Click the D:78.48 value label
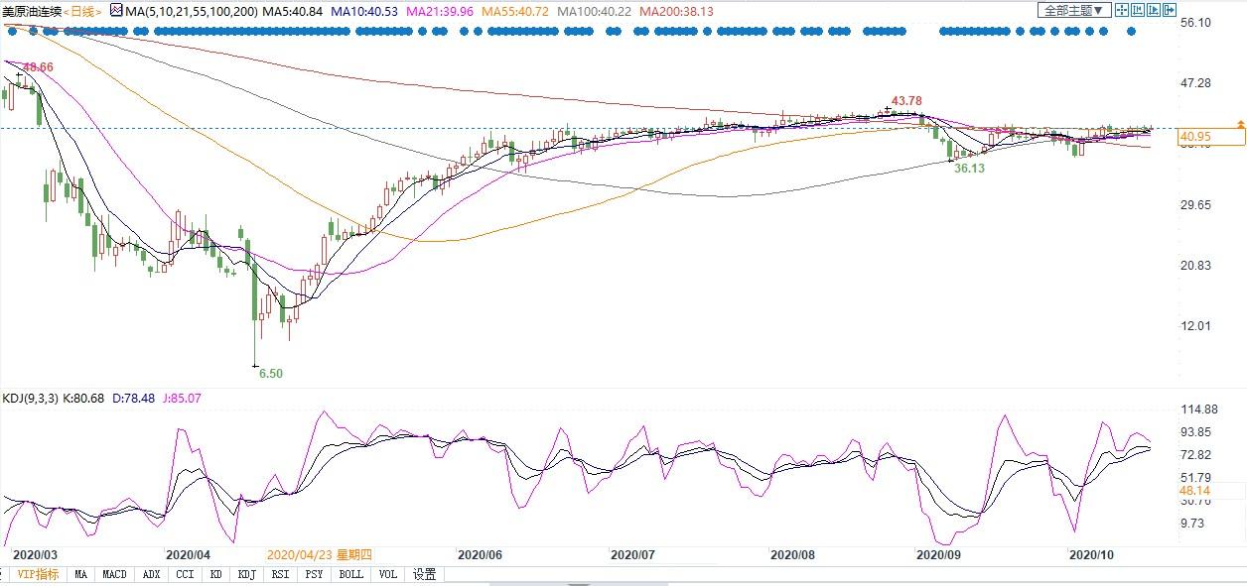Viewport: 1247px width, 586px height. click(x=132, y=399)
